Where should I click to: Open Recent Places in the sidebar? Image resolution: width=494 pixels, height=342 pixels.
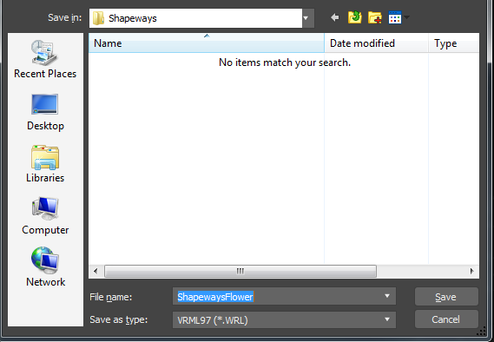click(x=45, y=59)
